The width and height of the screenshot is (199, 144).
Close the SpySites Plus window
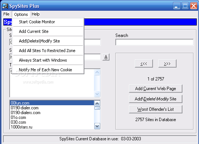pyautogui.click(x=193, y=6)
